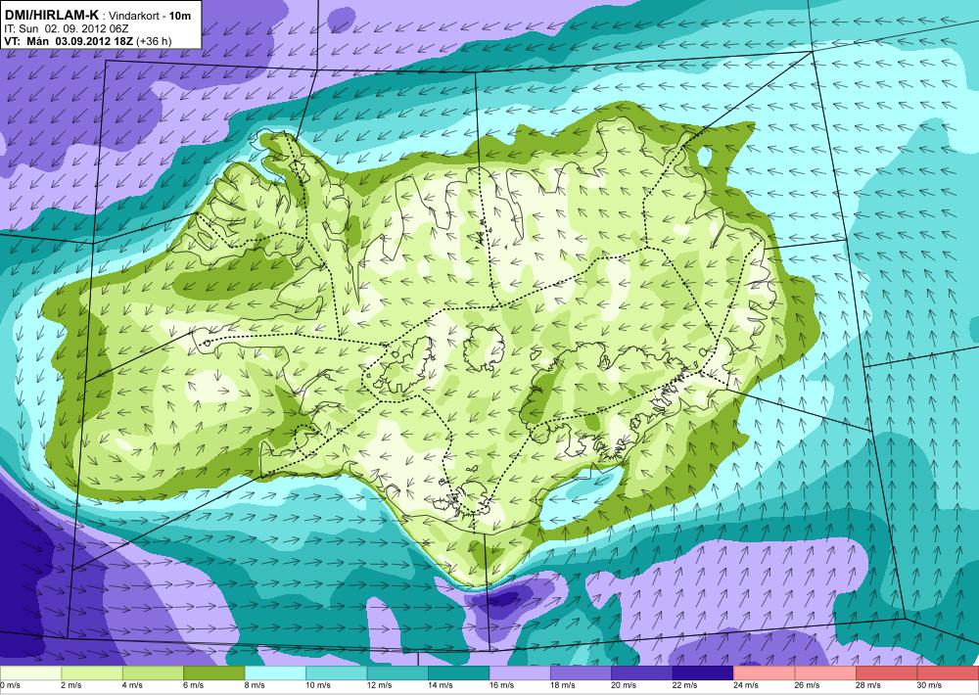Pick the teal swatch between 14 and 16 m/s
The height and width of the screenshot is (695, 979).
pos(459,673)
